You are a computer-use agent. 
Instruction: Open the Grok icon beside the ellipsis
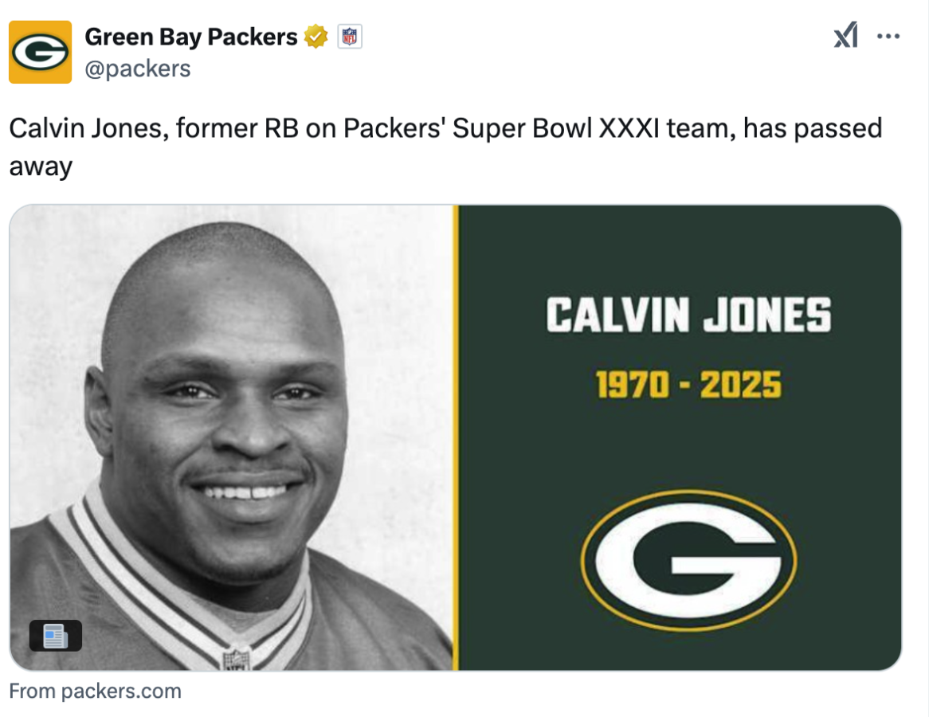pos(845,36)
